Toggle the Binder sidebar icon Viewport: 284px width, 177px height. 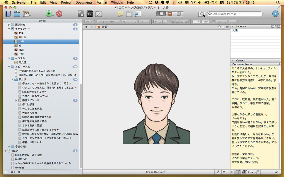click(x=8, y=14)
